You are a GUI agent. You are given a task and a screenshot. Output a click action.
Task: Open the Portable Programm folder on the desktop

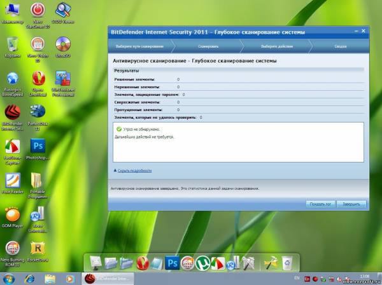click(38, 186)
